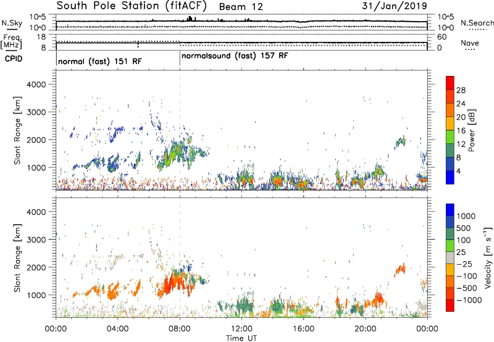Click the "4" label on the power color bar
The height and width of the screenshot is (342, 494).
click(458, 171)
